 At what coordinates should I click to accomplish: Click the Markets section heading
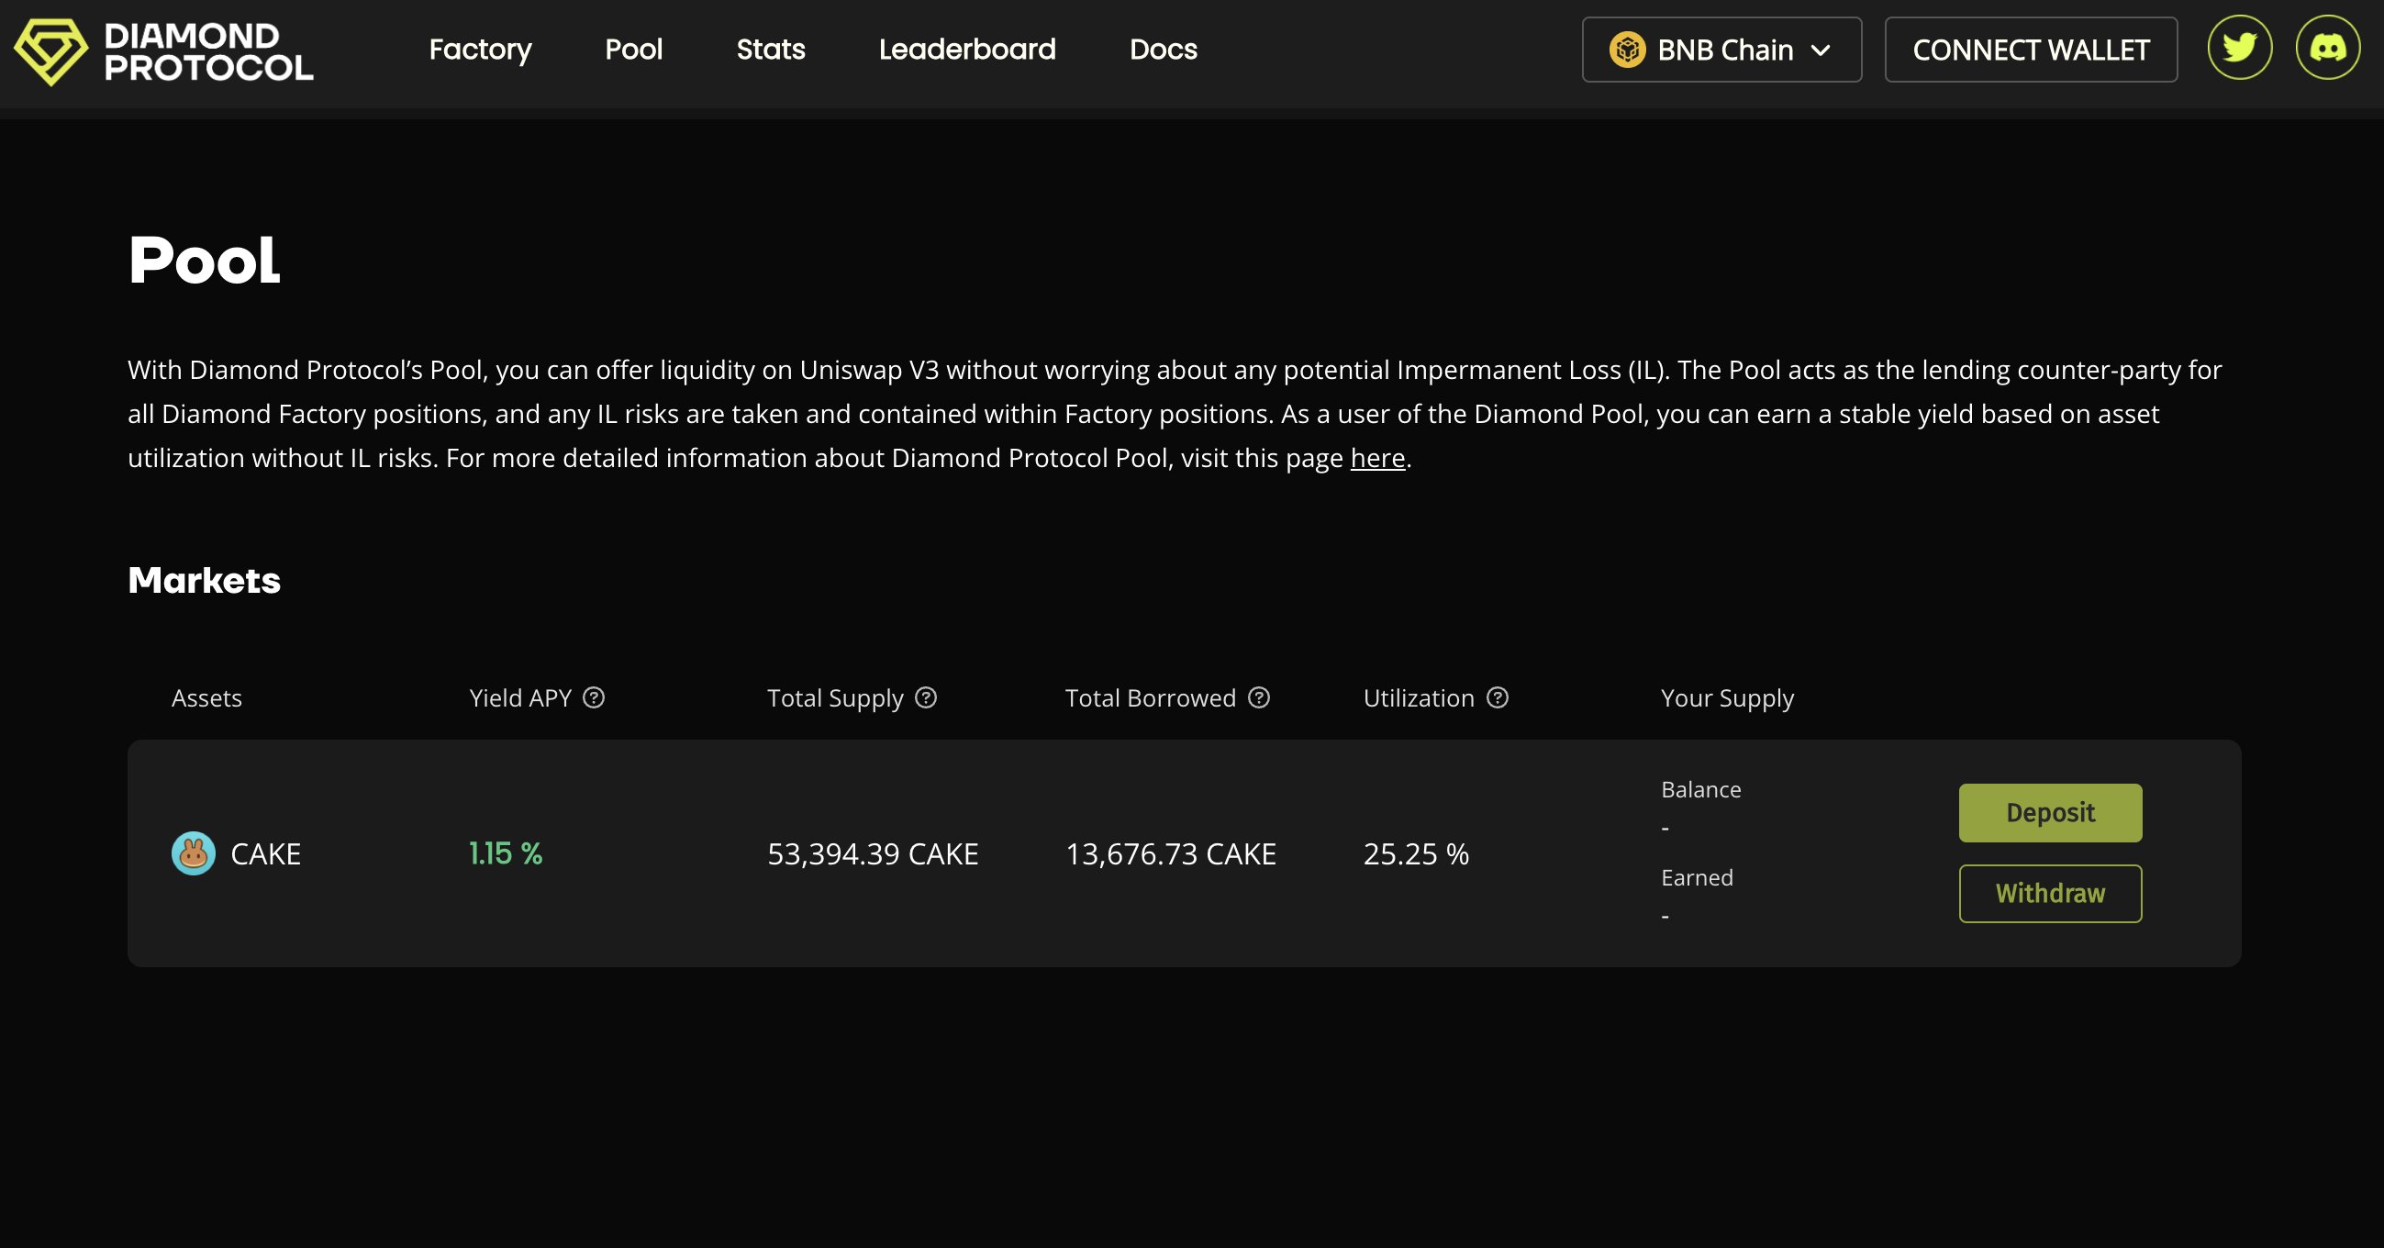204,580
